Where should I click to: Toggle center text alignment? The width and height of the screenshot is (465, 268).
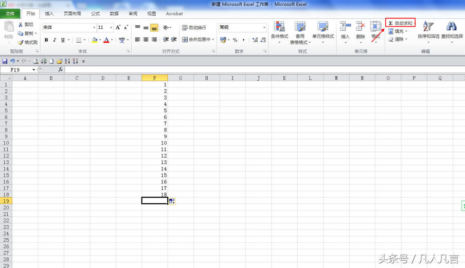click(x=146, y=40)
